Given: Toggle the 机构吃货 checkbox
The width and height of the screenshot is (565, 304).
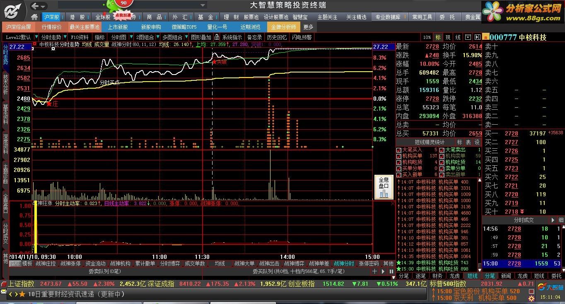Looking at the screenshot, I should click(399, 162).
